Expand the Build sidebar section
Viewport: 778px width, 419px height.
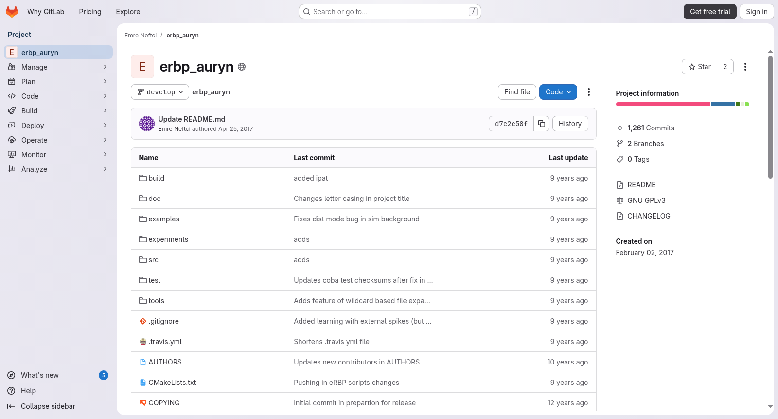tap(58, 111)
